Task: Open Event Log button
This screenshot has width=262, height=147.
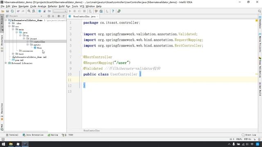Action: pyautogui.click(x=249, y=135)
